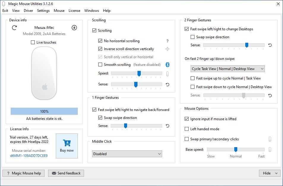Open the Driver menu

tap(29, 11)
